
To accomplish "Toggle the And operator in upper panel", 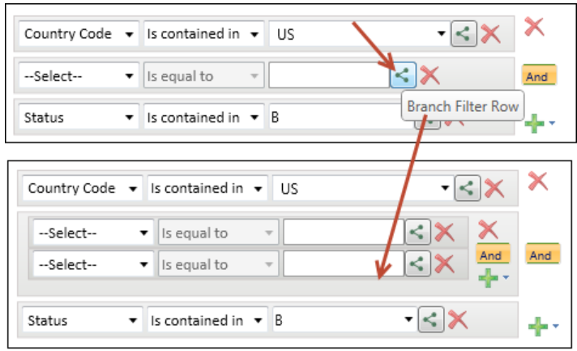I will pyautogui.click(x=536, y=76).
